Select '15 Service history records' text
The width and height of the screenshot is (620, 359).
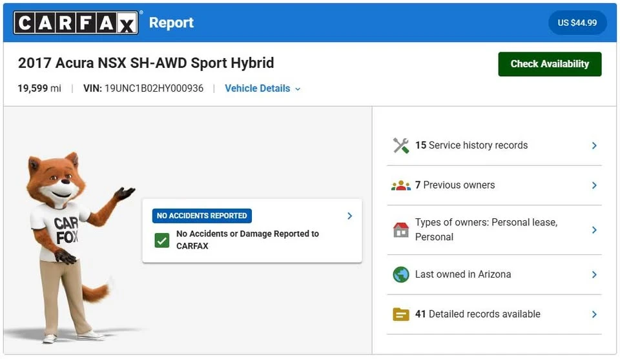471,145
